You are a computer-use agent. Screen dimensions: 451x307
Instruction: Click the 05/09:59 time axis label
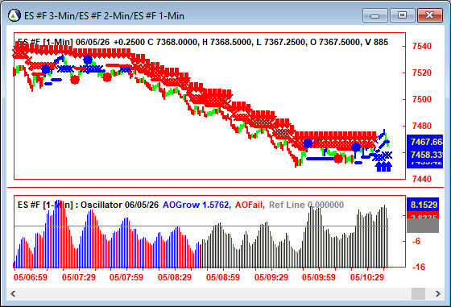[319, 277]
